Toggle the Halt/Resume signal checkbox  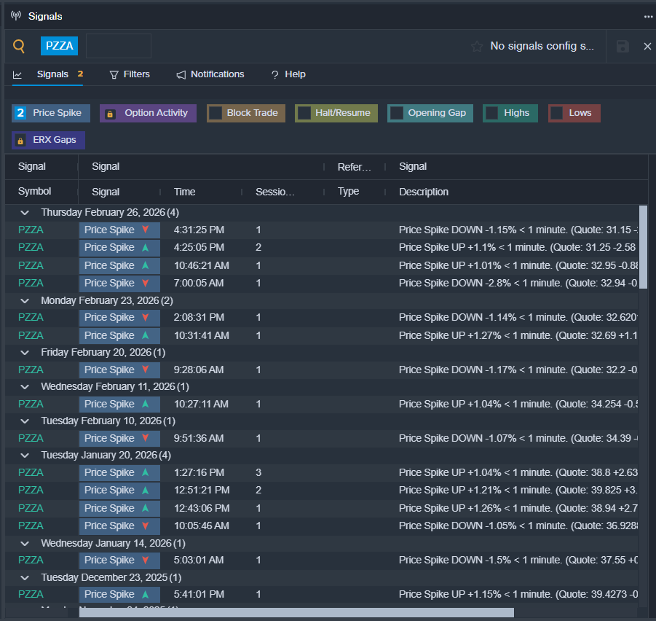point(304,113)
